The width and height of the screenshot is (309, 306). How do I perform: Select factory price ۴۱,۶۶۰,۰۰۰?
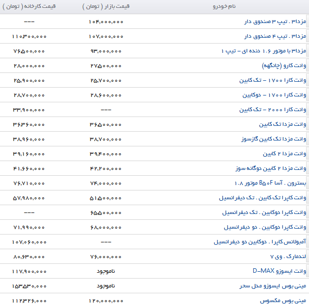(29, 168)
